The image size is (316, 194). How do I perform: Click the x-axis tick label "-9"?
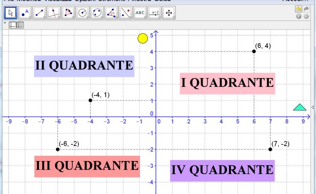click(8, 121)
